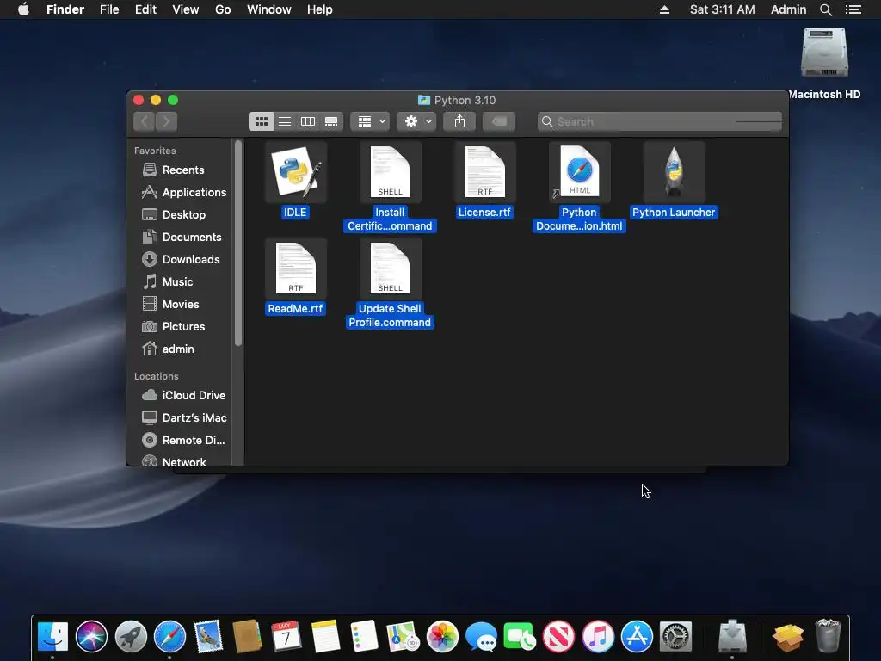Open Siri from the Dock
881x661 pixels.
91,637
